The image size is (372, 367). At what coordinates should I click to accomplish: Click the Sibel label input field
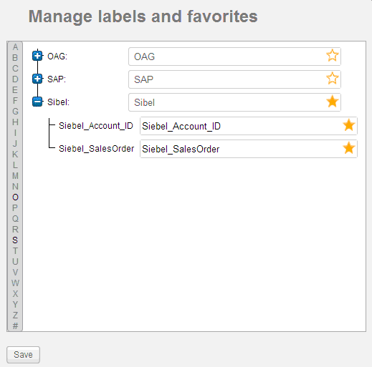[x=234, y=102]
